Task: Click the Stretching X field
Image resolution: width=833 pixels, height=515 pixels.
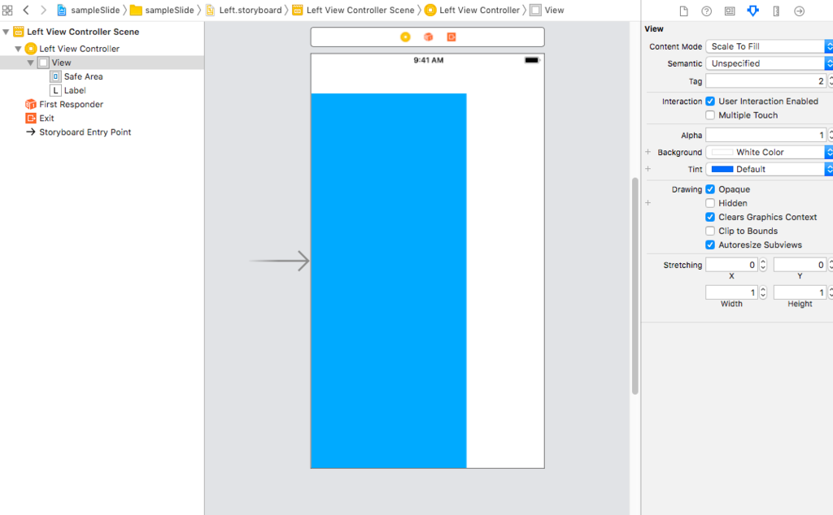Action: [x=731, y=265]
